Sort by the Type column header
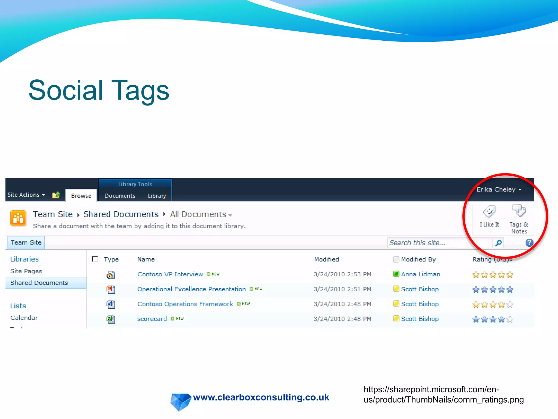The width and height of the screenshot is (558, 419). pyautogui.click(x=111, y=259)
